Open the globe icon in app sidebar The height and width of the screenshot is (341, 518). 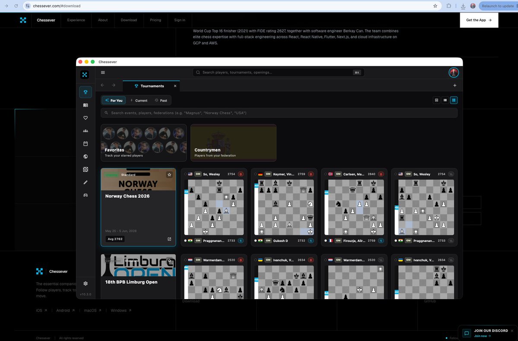coord(86,156)
